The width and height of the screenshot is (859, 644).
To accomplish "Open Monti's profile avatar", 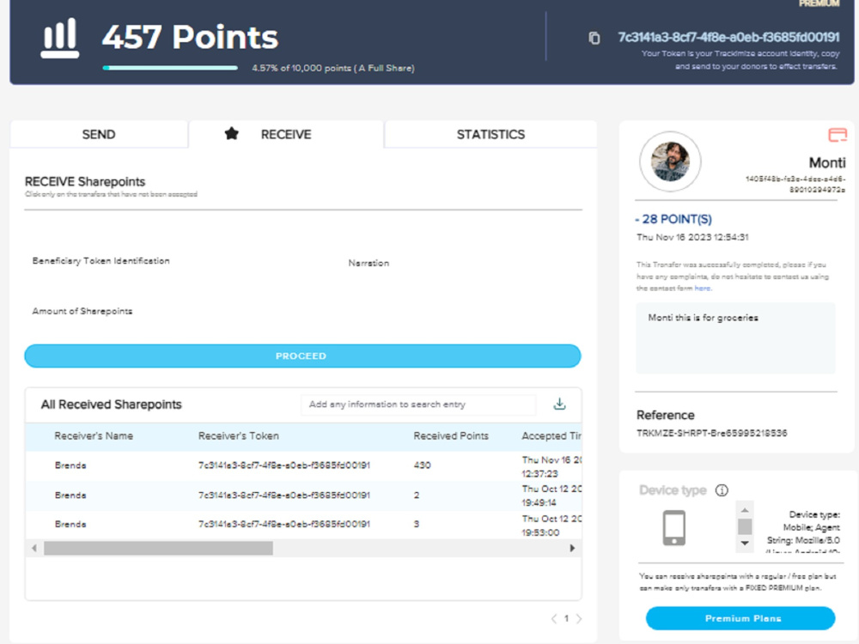I will (670, 161).
